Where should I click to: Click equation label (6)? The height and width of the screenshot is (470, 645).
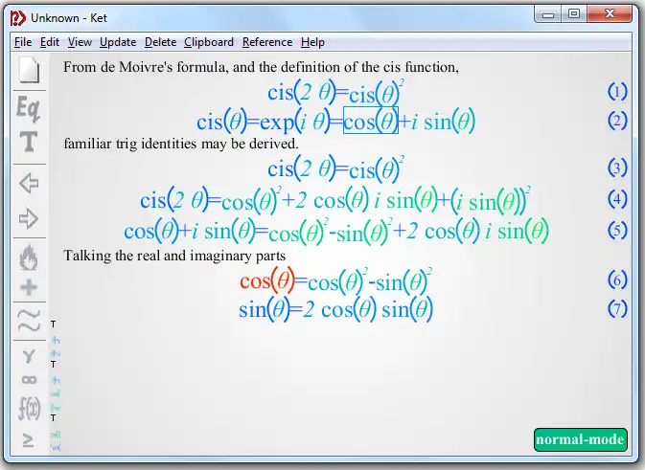(x=617, y=280)
